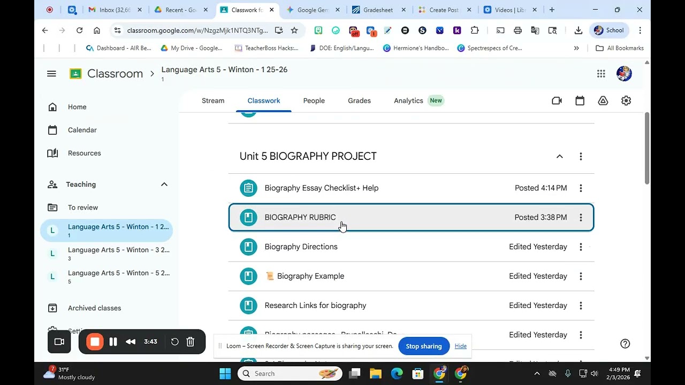Open the class Drive folder icon
Screen dimensions: 685x385
(603, 101)
